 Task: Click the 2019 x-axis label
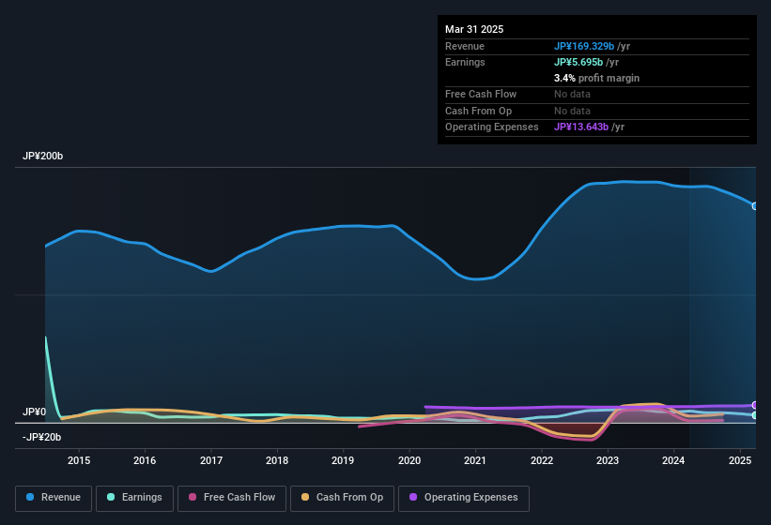click(343, 460)
